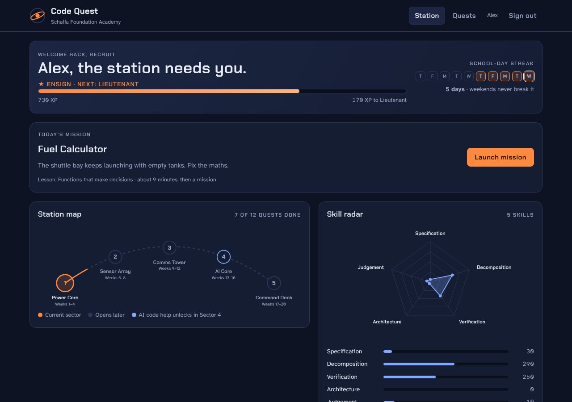Click the 'Lesson: Functions that make decisions' line
The image size is (572, 402).
point(127,180)
